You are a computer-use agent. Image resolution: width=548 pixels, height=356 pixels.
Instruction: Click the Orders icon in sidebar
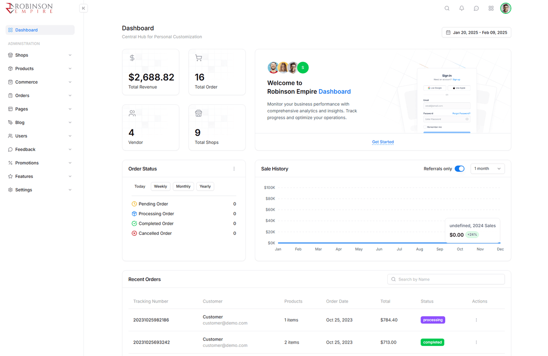click(10, 95)
